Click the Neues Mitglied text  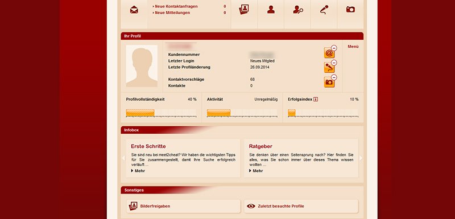(262, 61)
